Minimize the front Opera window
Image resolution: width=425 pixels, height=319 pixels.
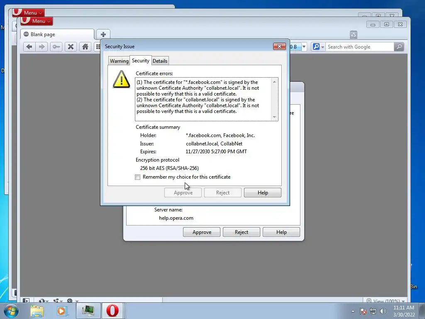pos(373,25)
